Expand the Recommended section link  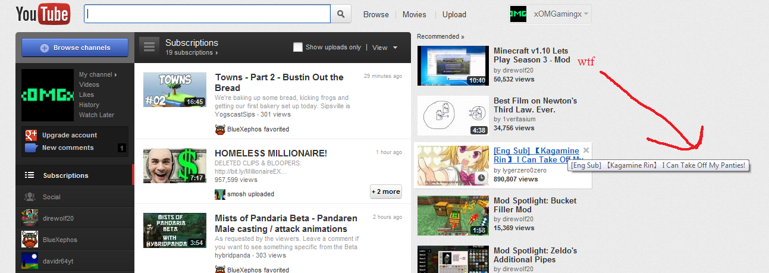point(441,37)
